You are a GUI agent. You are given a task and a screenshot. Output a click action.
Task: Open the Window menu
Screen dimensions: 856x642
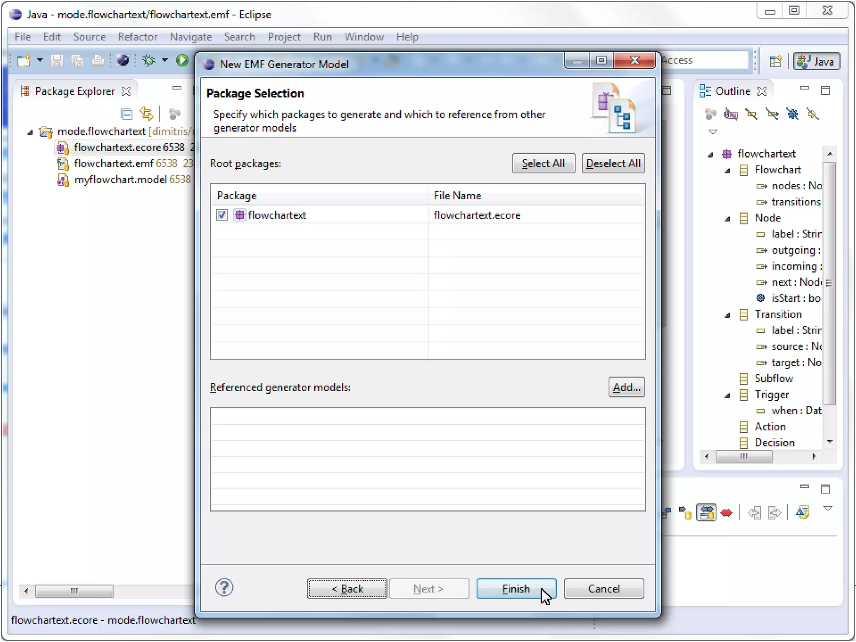tap(364, 37)
